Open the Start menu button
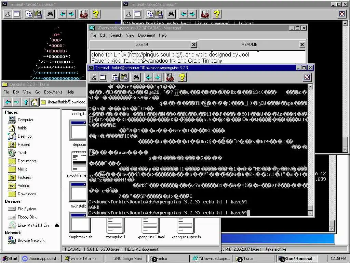The width and height of the screenshot is (350, 263). point(10,259)
